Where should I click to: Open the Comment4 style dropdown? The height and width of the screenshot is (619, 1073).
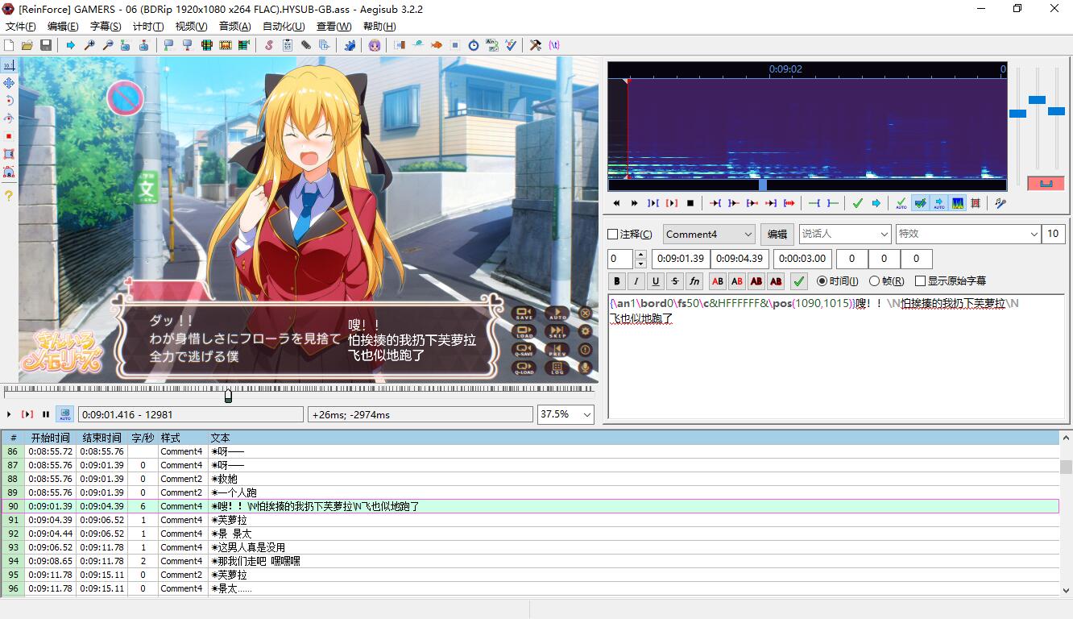[709, 235]
